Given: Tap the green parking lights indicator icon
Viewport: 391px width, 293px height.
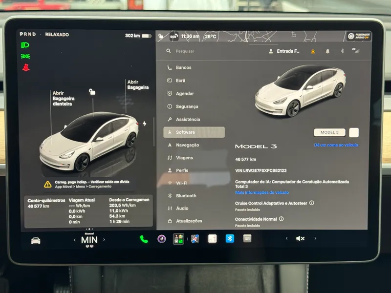Looking at the screenshot, I should point(25,56).
